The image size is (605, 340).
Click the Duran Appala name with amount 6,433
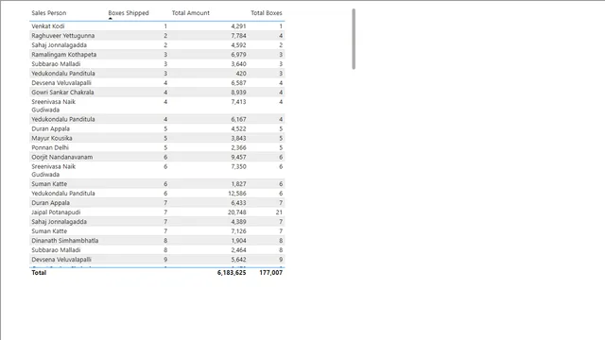(50, 203)
